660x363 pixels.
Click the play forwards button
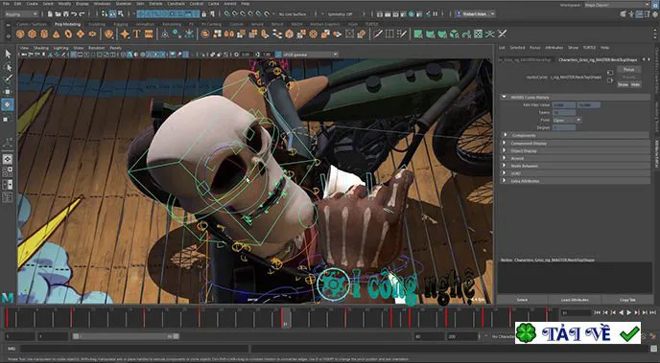click(x=629, y=312)
